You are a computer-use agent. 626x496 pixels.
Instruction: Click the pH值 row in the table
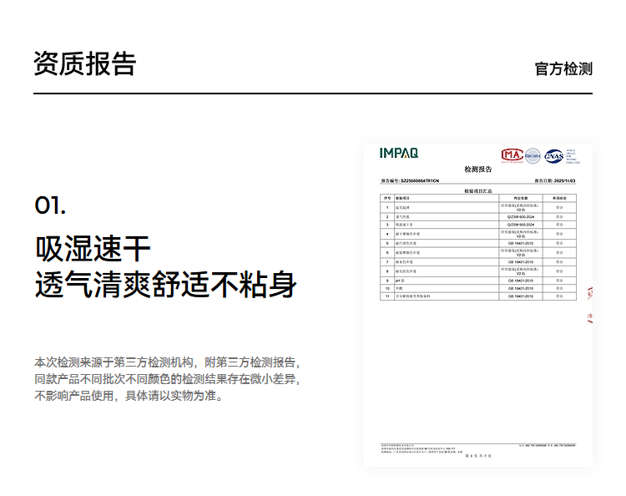pyautogui.click(x=478, y=281)
